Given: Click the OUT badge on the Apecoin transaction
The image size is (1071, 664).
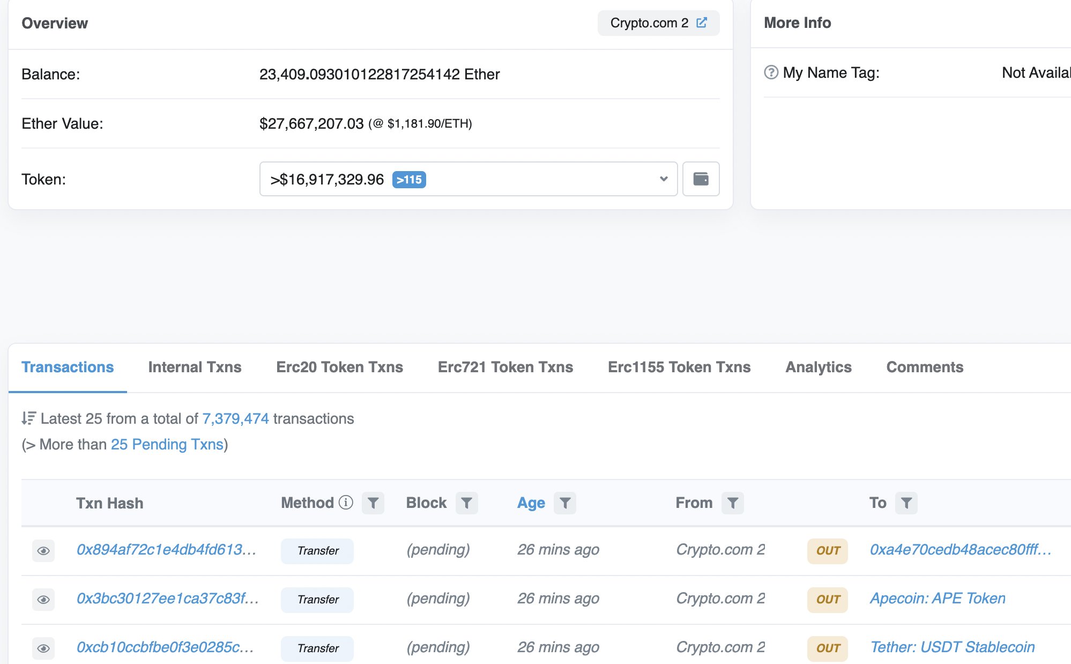Looking at the screenshot, I should click(827, 599).
